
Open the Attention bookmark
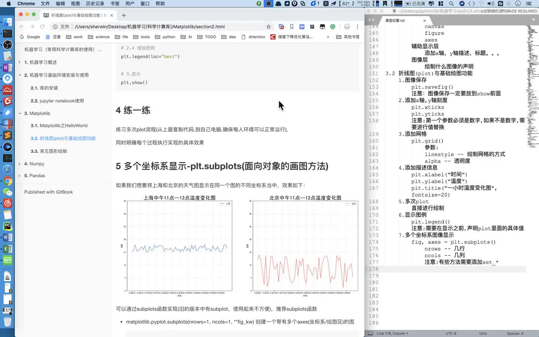click(x=253, y=37)
